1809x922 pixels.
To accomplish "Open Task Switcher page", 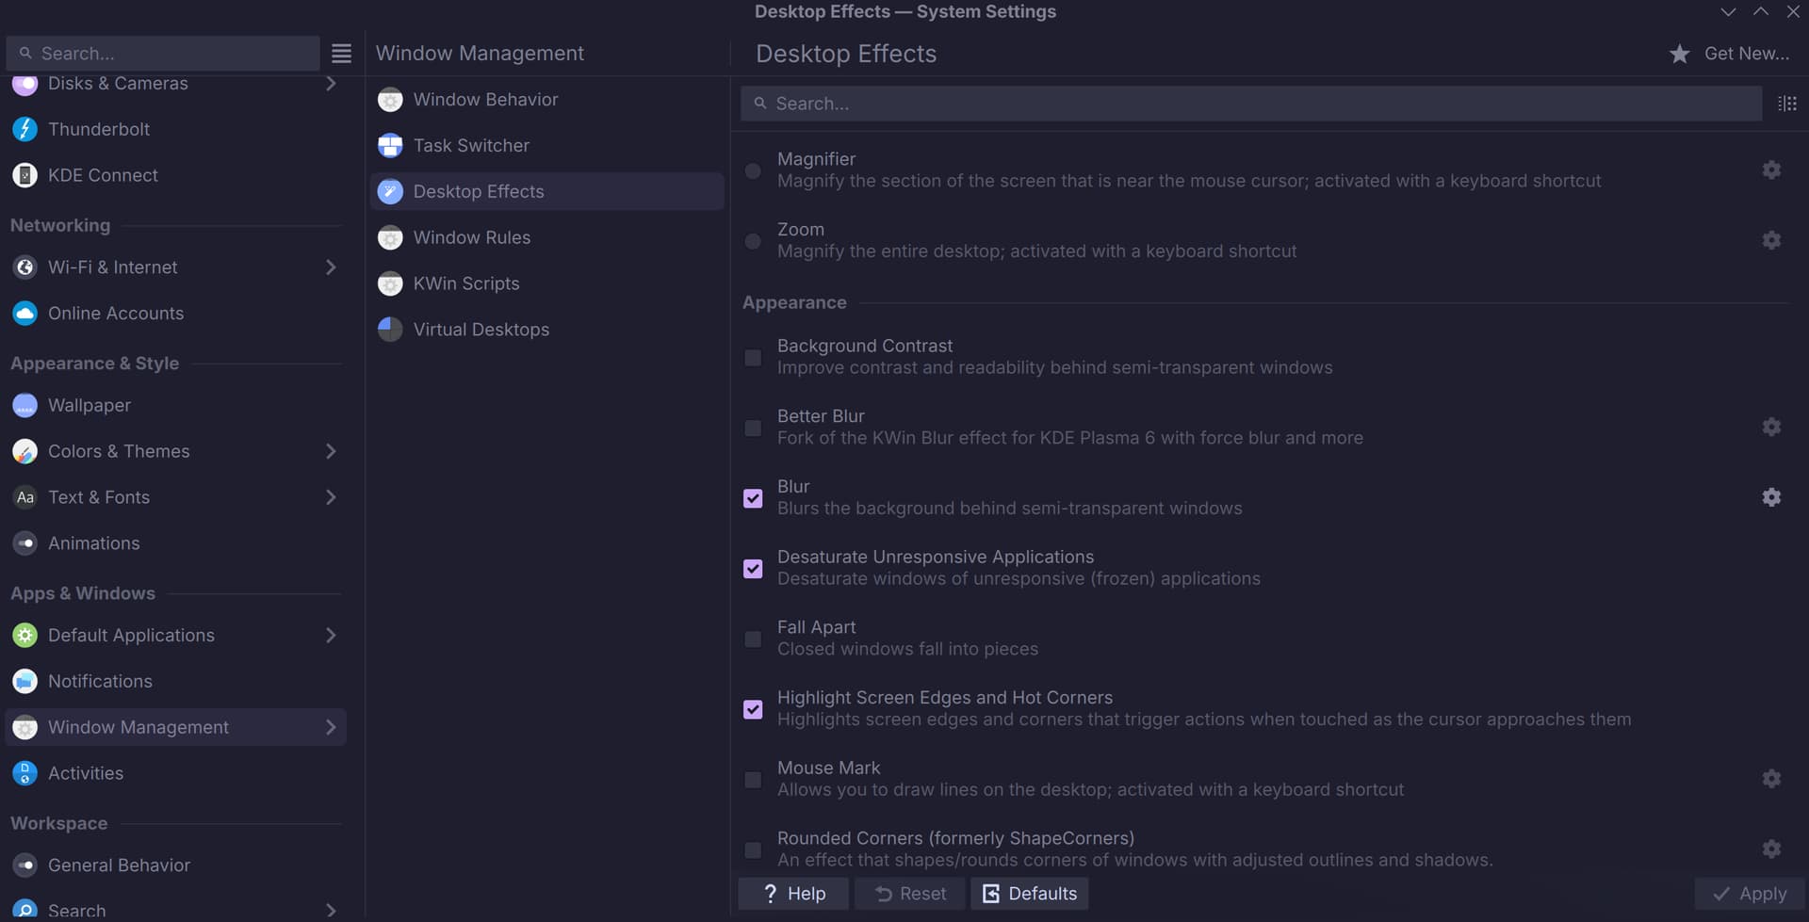I will pos(546,145).
